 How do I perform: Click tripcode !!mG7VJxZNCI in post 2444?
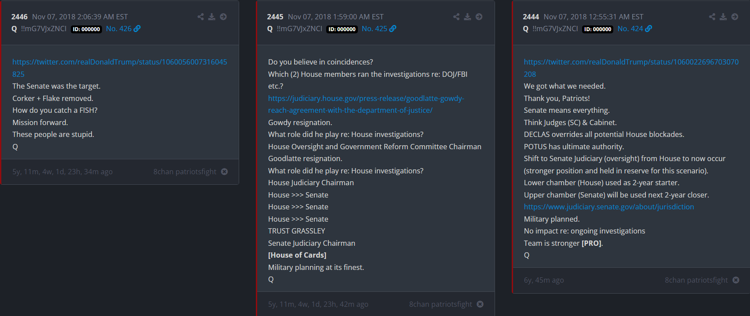[555, 29]
